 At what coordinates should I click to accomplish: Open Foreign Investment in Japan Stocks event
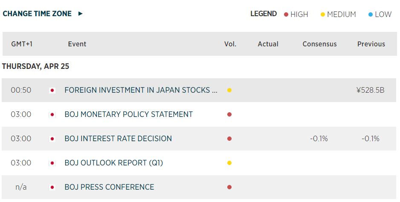pos(141,90)
